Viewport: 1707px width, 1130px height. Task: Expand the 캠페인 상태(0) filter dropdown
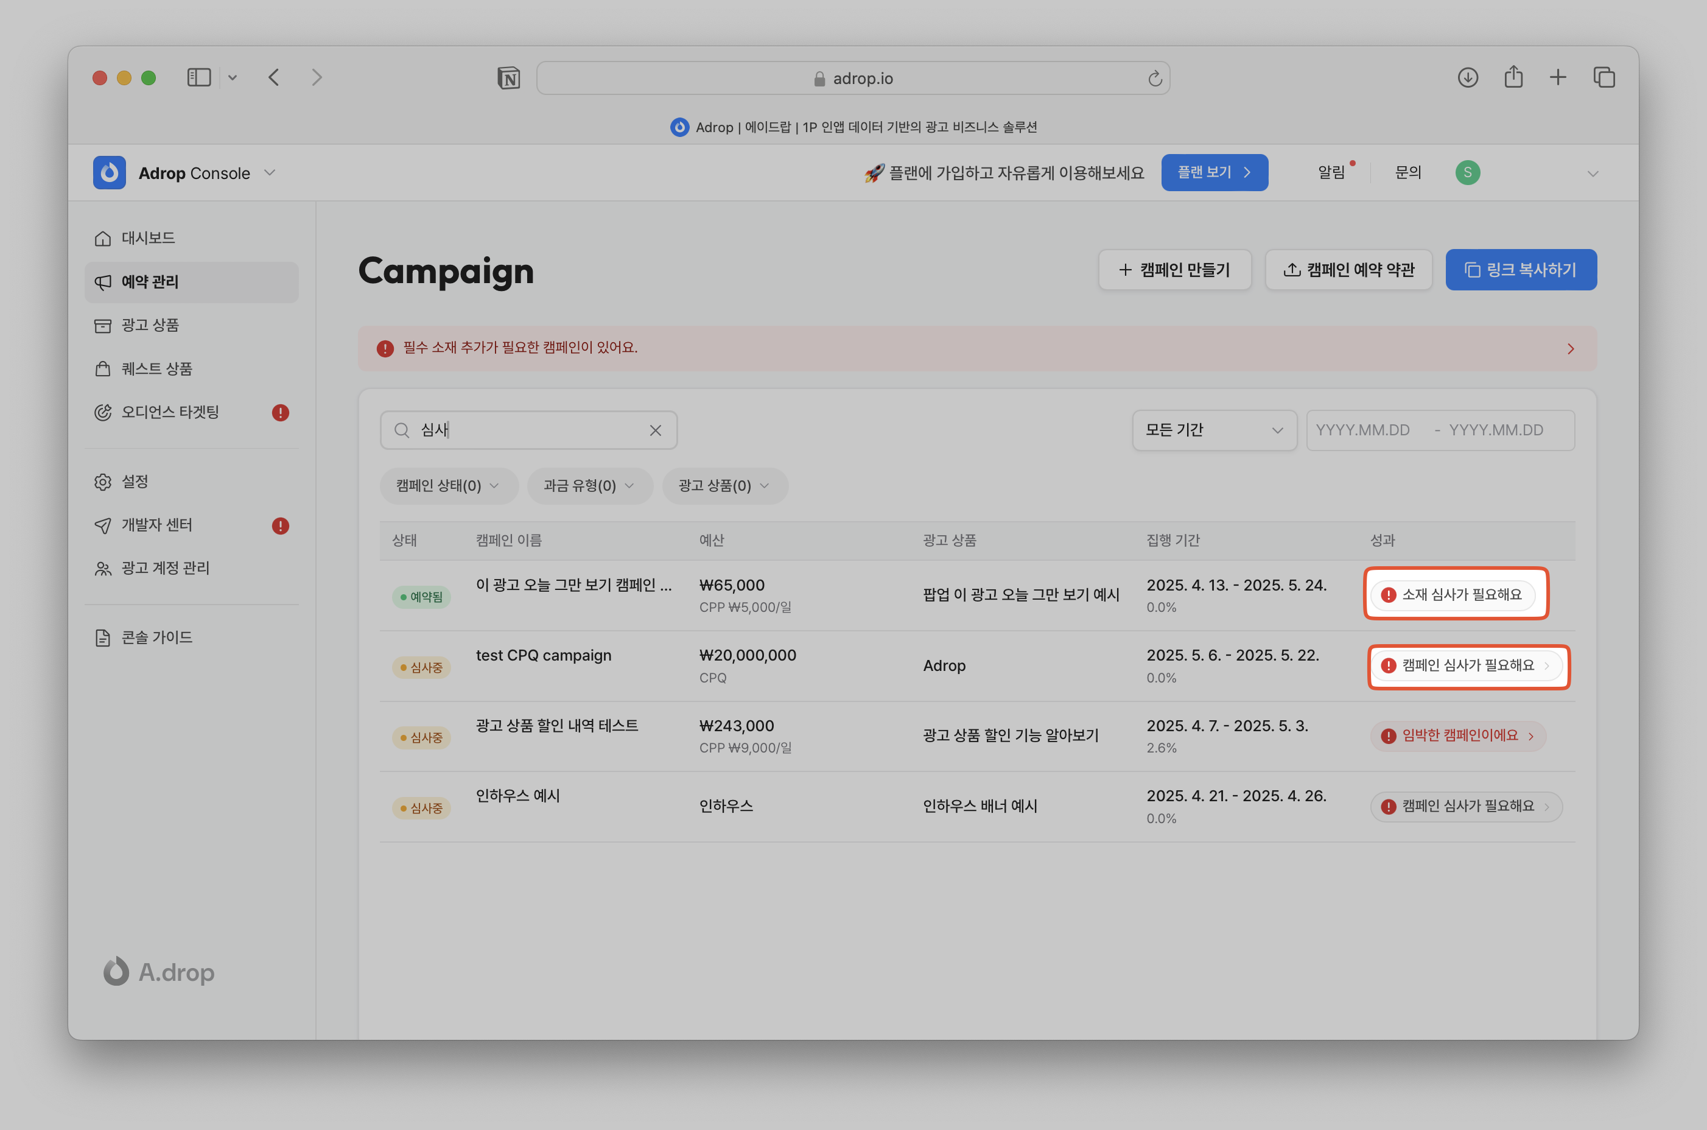click(448, 486)
